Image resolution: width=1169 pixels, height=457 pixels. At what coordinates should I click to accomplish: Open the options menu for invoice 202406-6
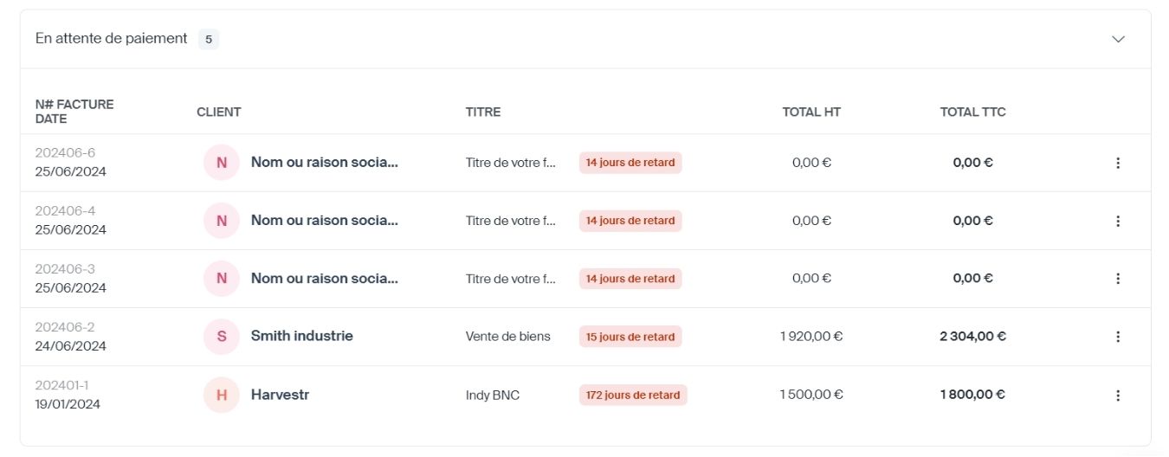(1117, 163)
